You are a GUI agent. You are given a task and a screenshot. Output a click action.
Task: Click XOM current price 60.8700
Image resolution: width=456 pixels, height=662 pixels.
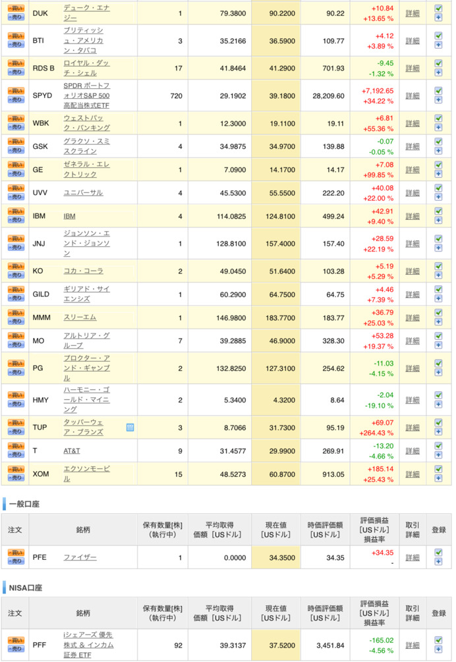coord(282,474)
